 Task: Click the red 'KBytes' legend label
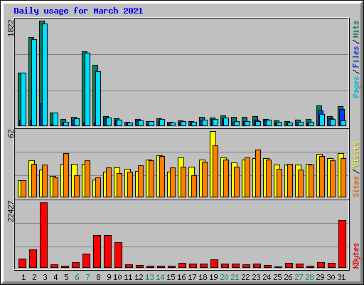356,256
